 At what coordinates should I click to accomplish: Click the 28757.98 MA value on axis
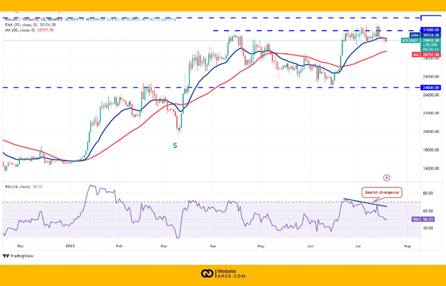coord(431,54)
